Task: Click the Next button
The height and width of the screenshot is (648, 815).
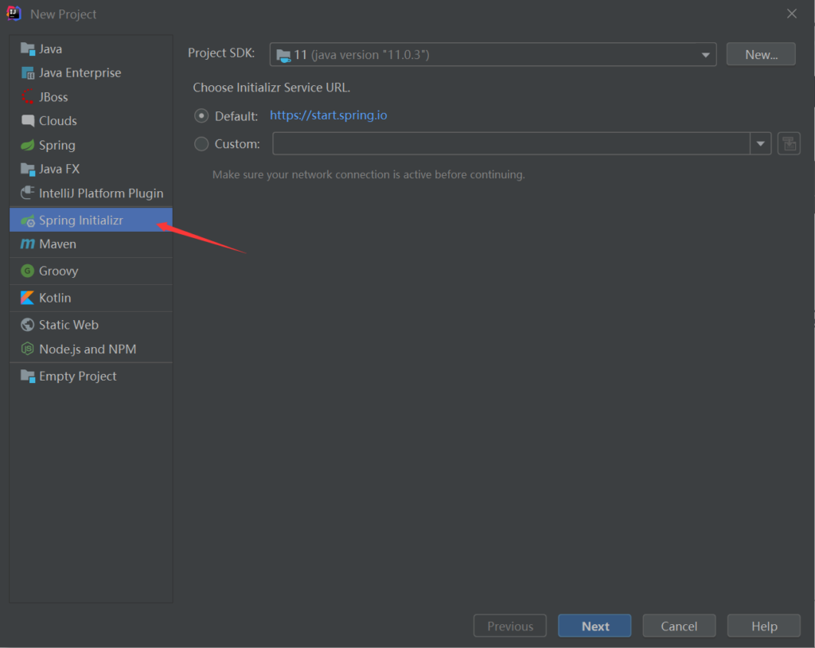Action: pos(595,626)
